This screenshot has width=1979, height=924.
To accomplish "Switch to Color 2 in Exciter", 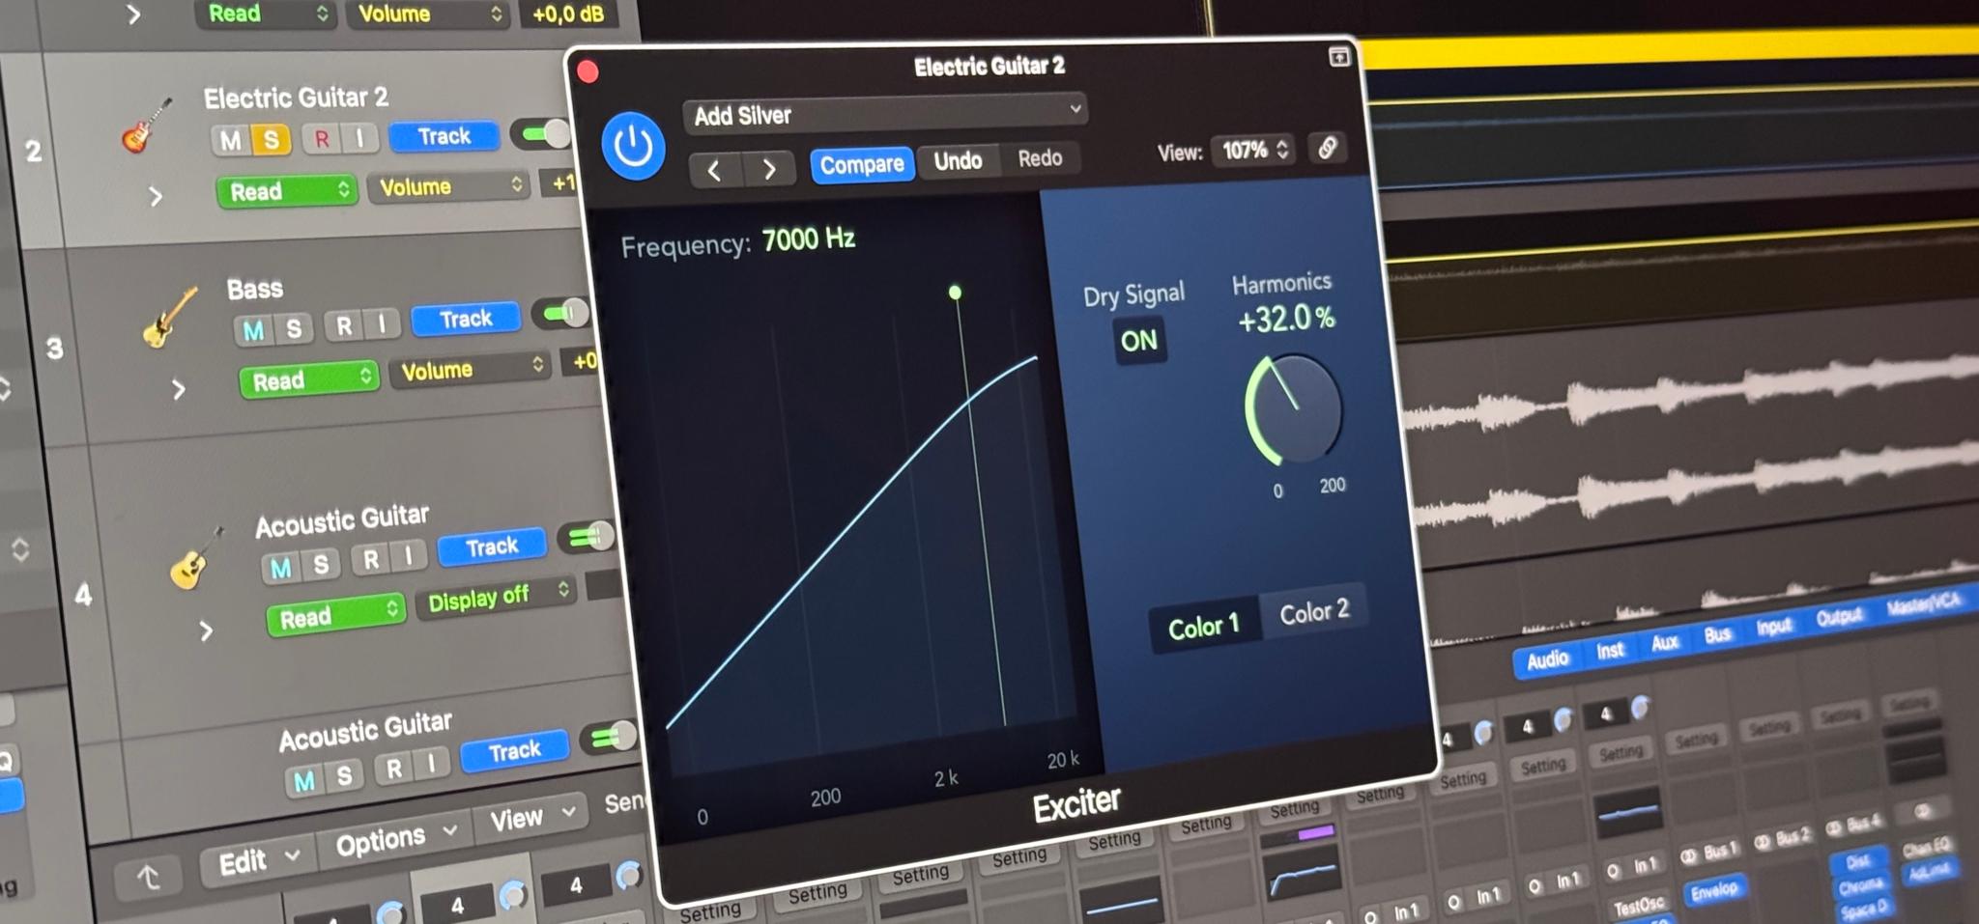I will point(1314,611).
